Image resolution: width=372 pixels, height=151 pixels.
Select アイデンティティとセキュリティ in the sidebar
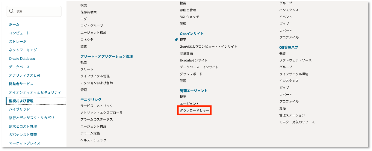pyautogui.click(x=35, y=92)
